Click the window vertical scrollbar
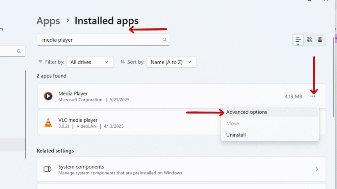This screenshot has width=337, height=189. 333,77
